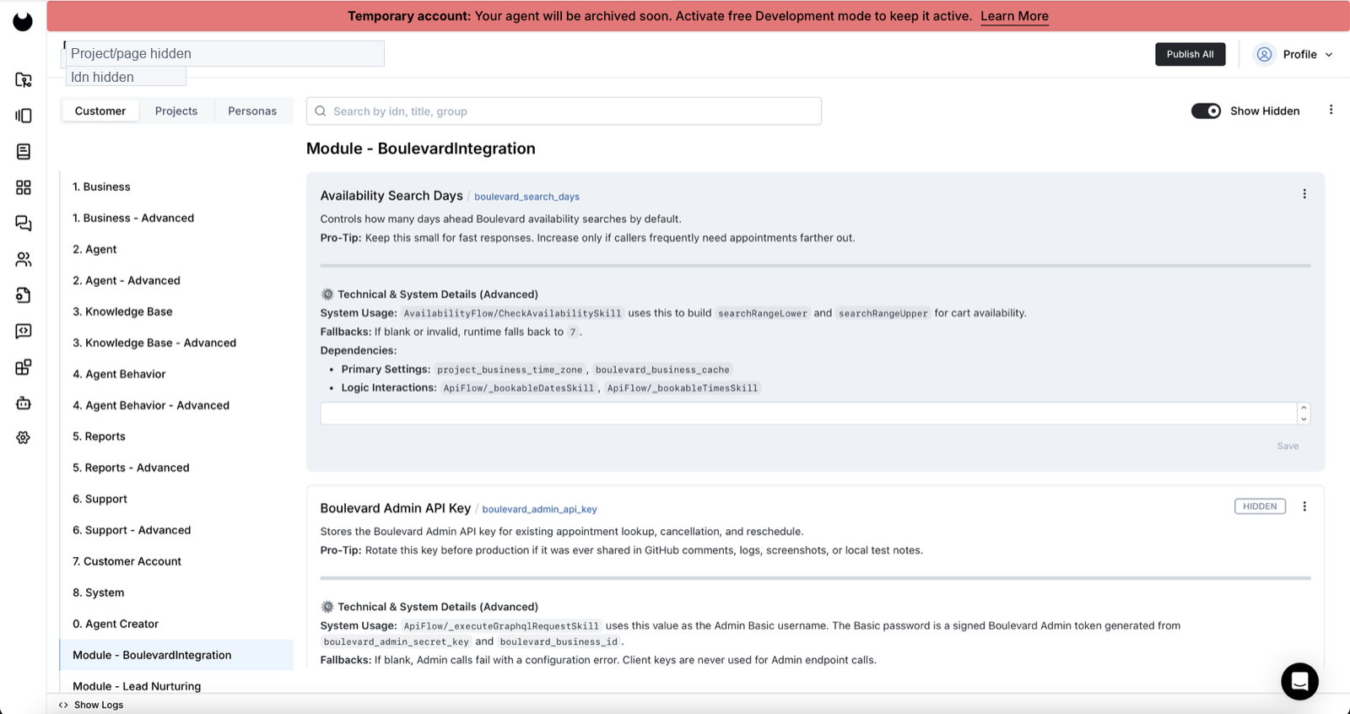Viewport: 1350px width, 714px height.
Task: Click the Boulevard Admin API Key title
Action: tap(396, 508)
